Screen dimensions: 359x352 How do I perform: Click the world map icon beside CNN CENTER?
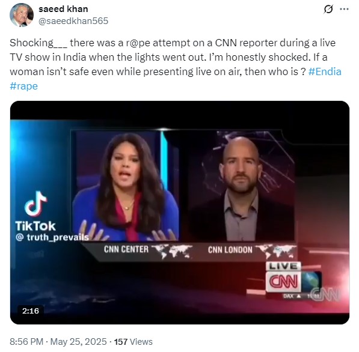point(172,251)
